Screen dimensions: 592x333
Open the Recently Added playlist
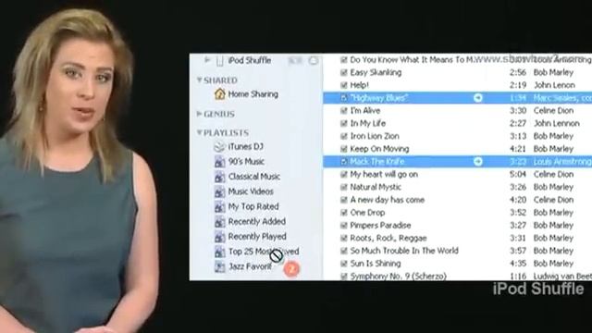[257, 222]
